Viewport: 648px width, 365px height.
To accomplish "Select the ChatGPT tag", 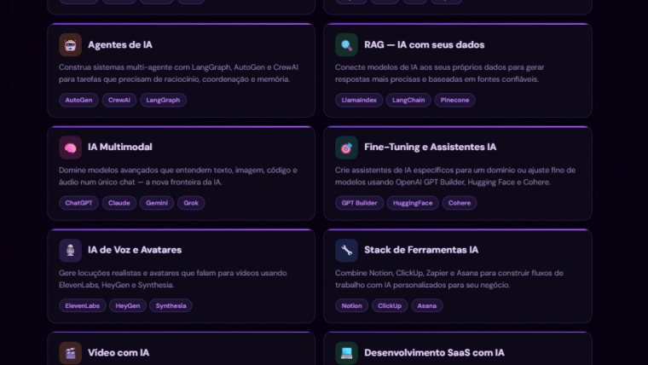I will click(78, 203).
